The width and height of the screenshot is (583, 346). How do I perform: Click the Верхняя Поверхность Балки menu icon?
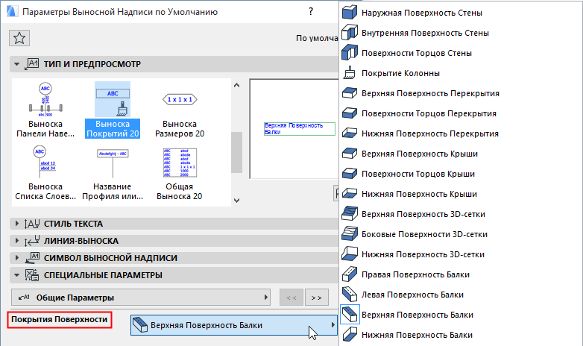click(x=350, y=315)
